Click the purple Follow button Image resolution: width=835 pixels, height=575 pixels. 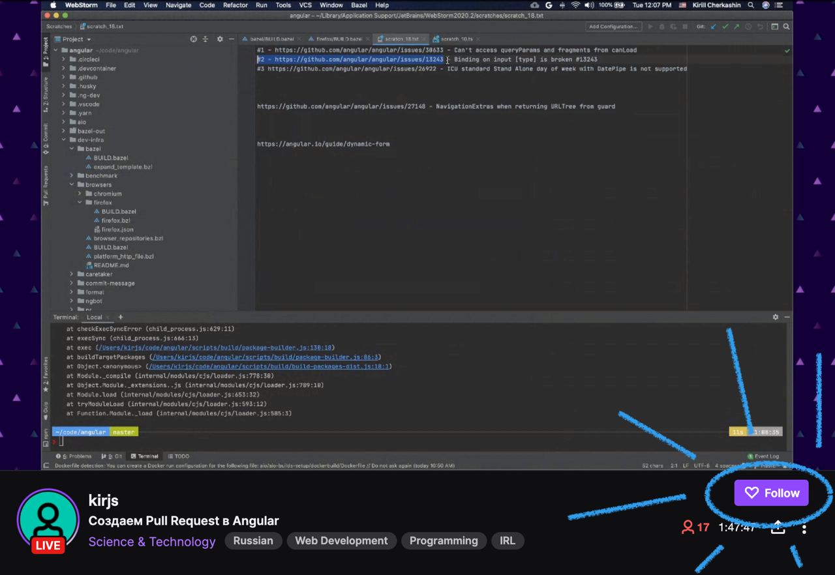pos(771,493)
